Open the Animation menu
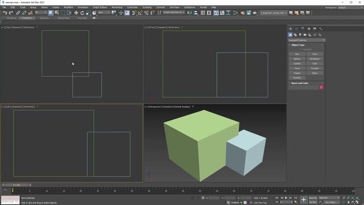This screenshot has width=364, height=205. (x=83, y=7)
